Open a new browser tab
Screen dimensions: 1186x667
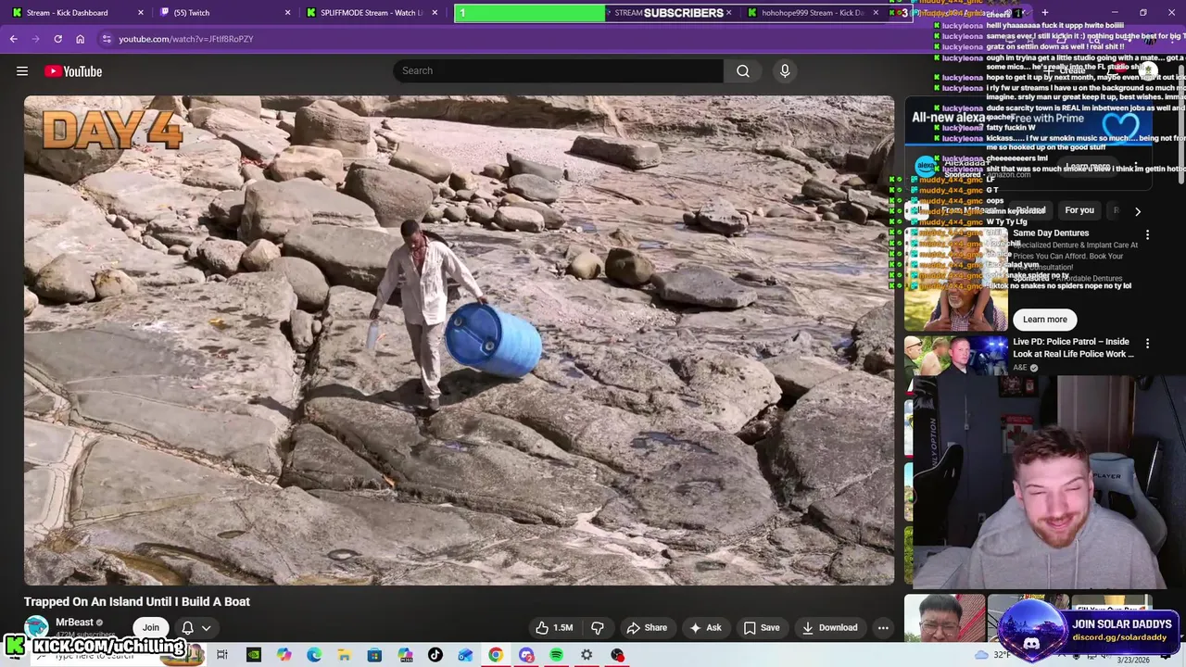click(1044, 13)
